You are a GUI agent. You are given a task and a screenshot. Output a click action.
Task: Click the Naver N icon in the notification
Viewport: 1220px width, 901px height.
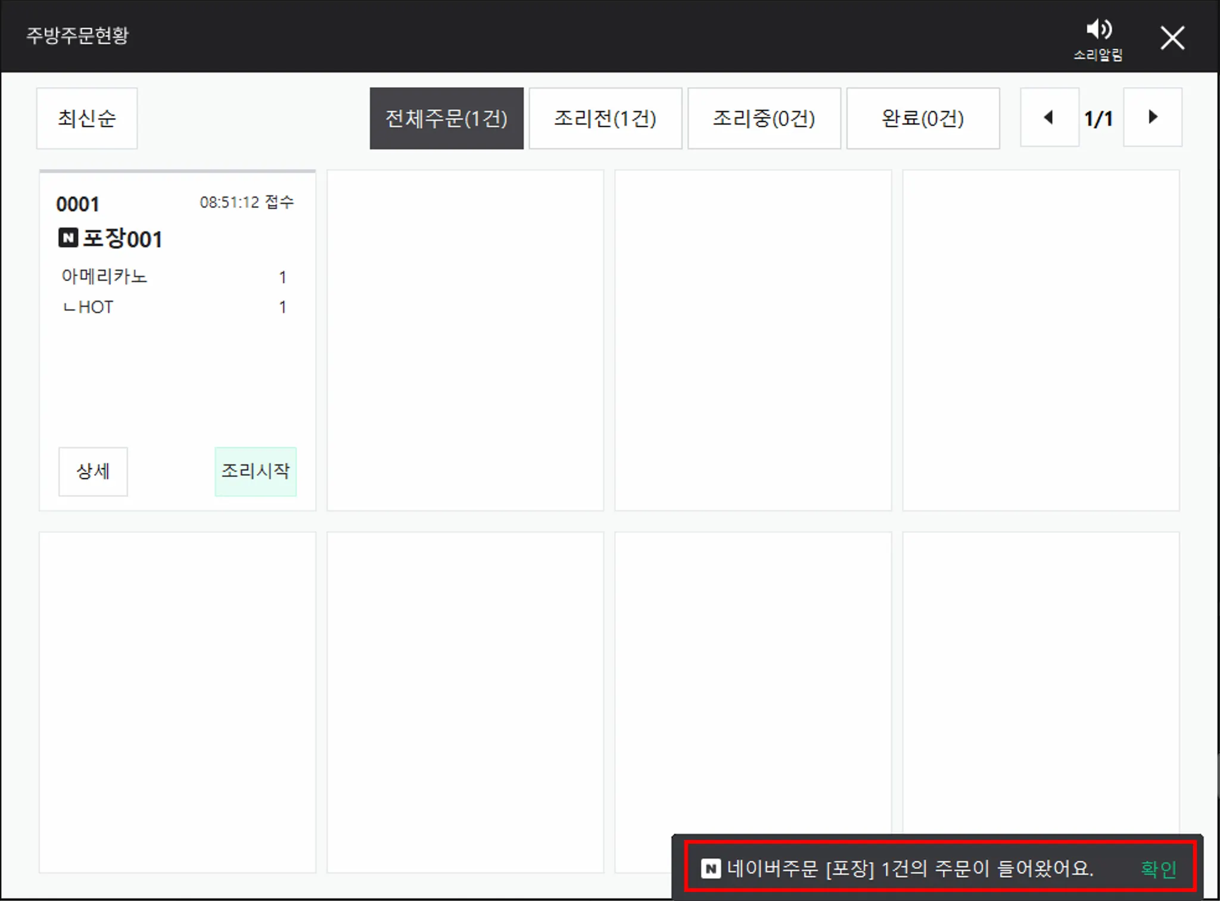click(711, 869)
